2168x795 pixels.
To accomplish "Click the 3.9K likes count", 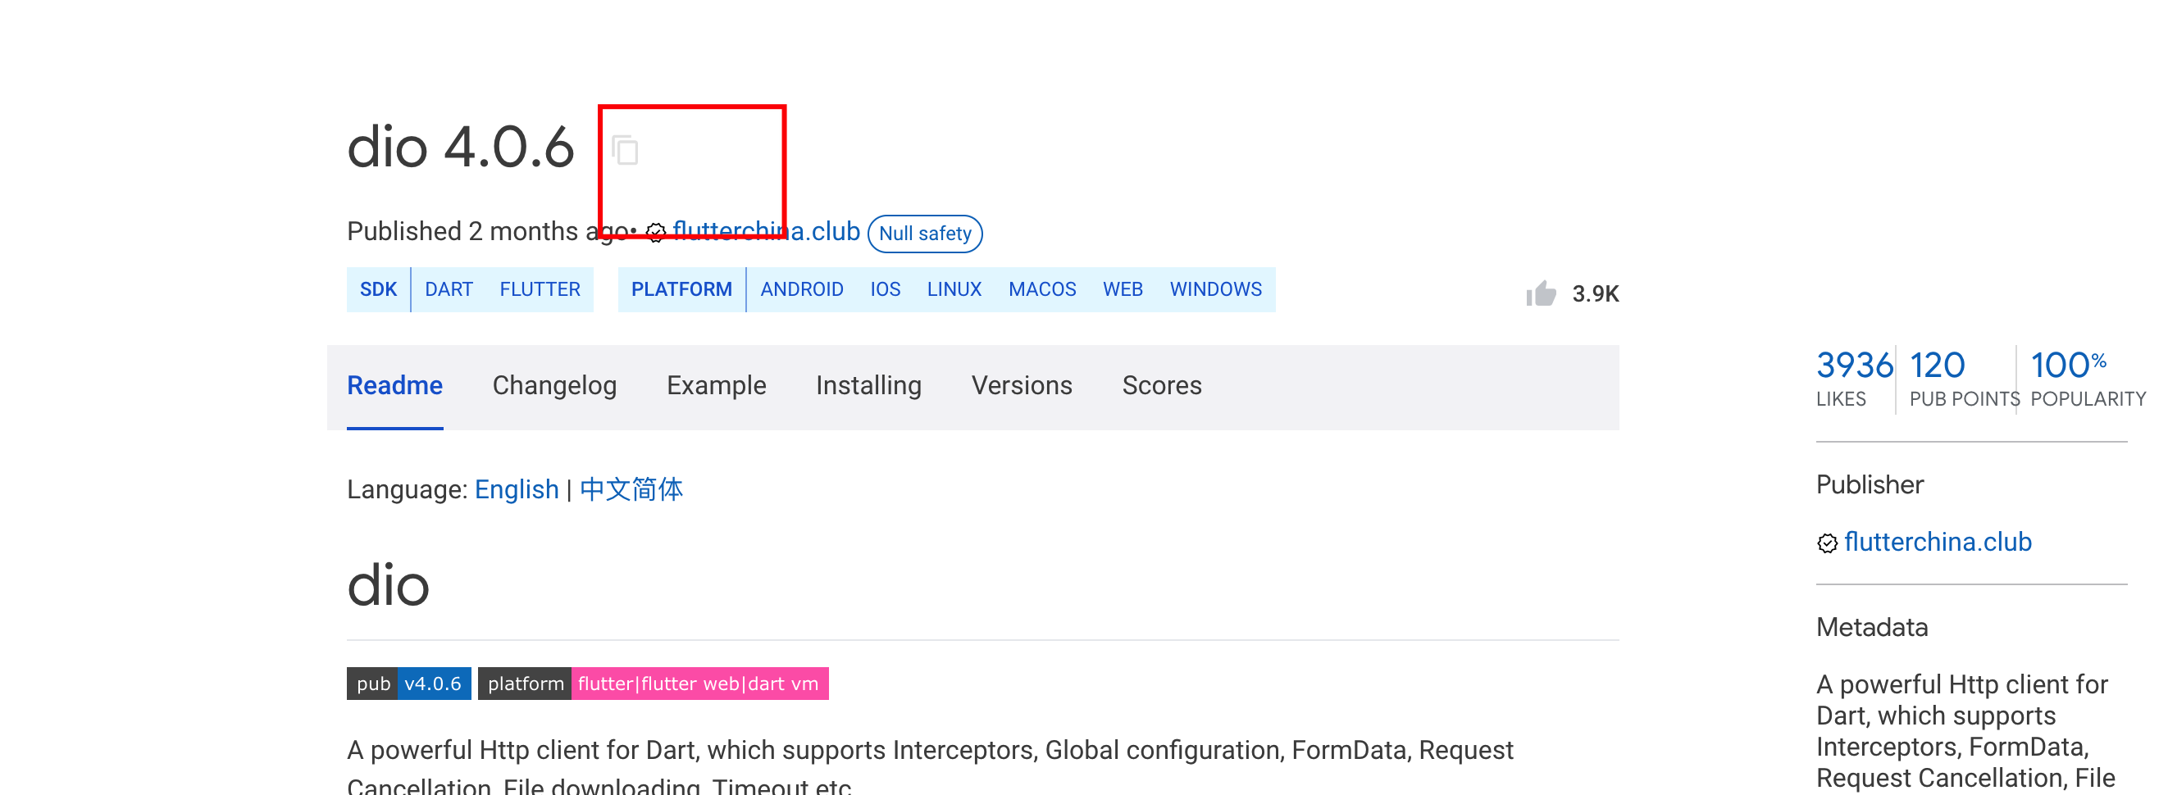I will [1595, 293].
